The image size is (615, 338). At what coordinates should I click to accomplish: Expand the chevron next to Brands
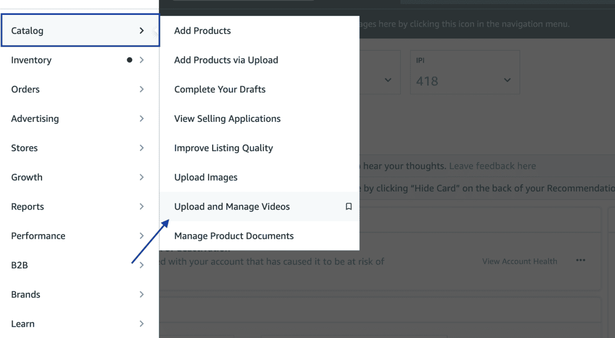click(x=142, y=294)
